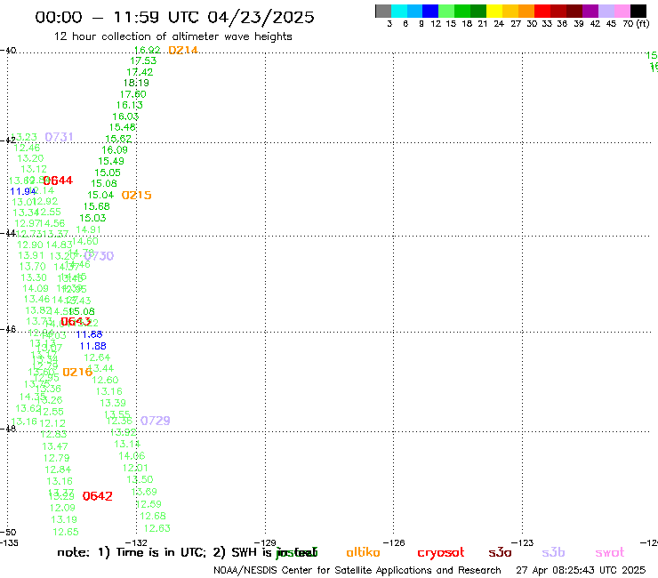
Task: Click the -123 longitude axis label
Action: click(x=522, y=542)
